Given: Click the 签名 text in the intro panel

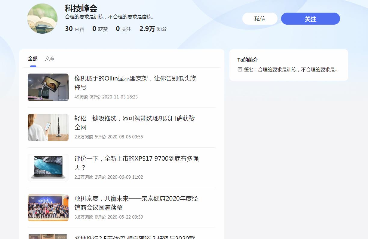Looking at the screenshot, I should coord(291,69).
